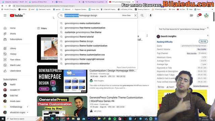
Task: Select suggestion 'customize generatepress free theme'
Action: (x=97, y=32)
